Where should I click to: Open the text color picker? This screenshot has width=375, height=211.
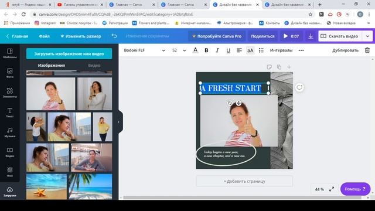195,50
